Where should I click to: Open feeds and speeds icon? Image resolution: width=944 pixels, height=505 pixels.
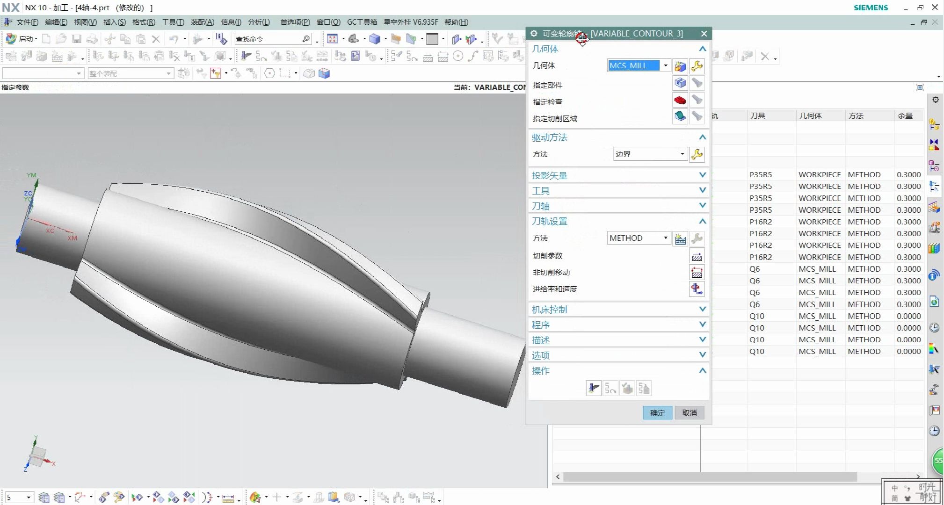(x=697, y=289)
